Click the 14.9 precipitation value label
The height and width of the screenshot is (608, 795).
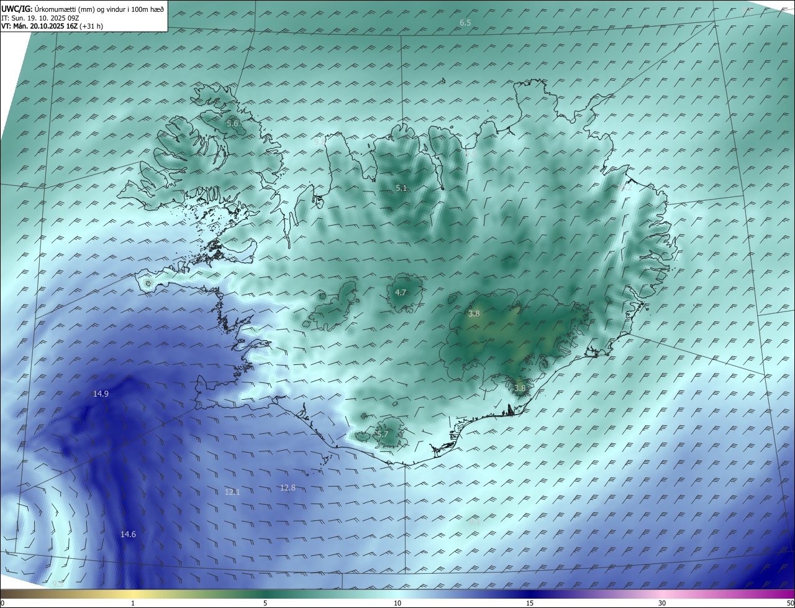101,394
